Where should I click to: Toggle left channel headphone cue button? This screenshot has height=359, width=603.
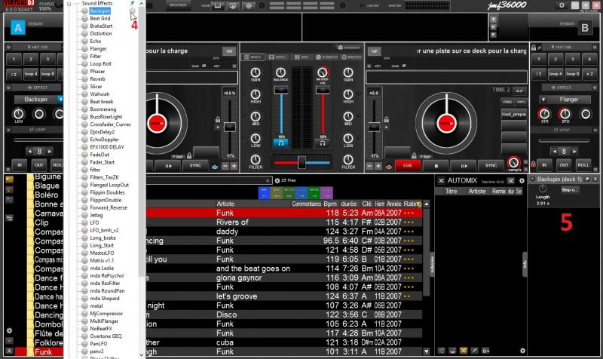coord(280,142)
